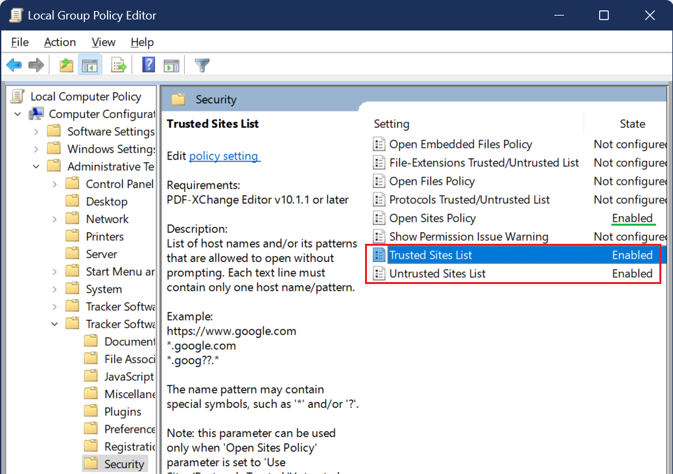Viewport: 673px width, 474px height.
Task: Collapse the expanded Tracker Software node
Action: pyautogui.click(x=54, y=324)
